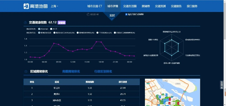The width and height of the screenshot is (226, 106).
Task: Expand the 实时 down-pointing tab
Action: pyautogui.click(x=112, y=16)
